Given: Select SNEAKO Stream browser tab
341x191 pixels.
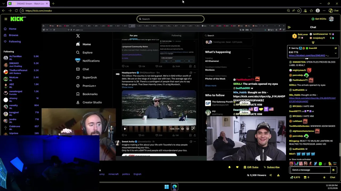Looking at the screenshot, I should click(x=28, y=3).
